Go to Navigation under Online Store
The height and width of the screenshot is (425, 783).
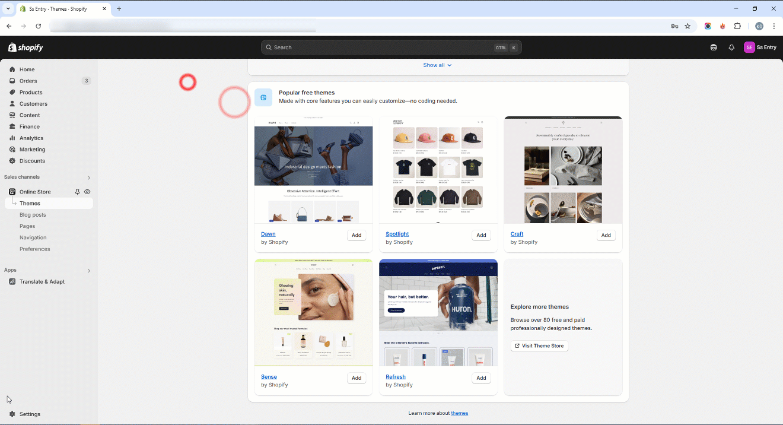pos(33,237)
